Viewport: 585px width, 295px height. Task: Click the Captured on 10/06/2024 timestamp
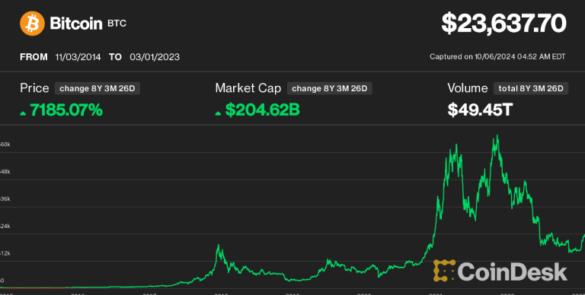click(497, 56)
